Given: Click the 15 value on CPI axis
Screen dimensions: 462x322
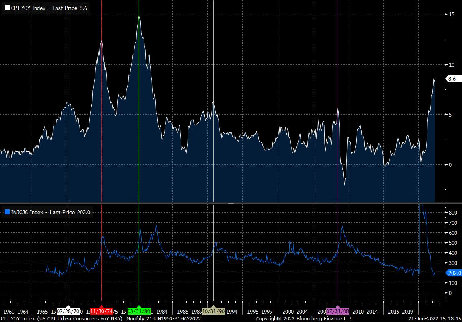Looking at the screenshot, I should coord(452,14).
